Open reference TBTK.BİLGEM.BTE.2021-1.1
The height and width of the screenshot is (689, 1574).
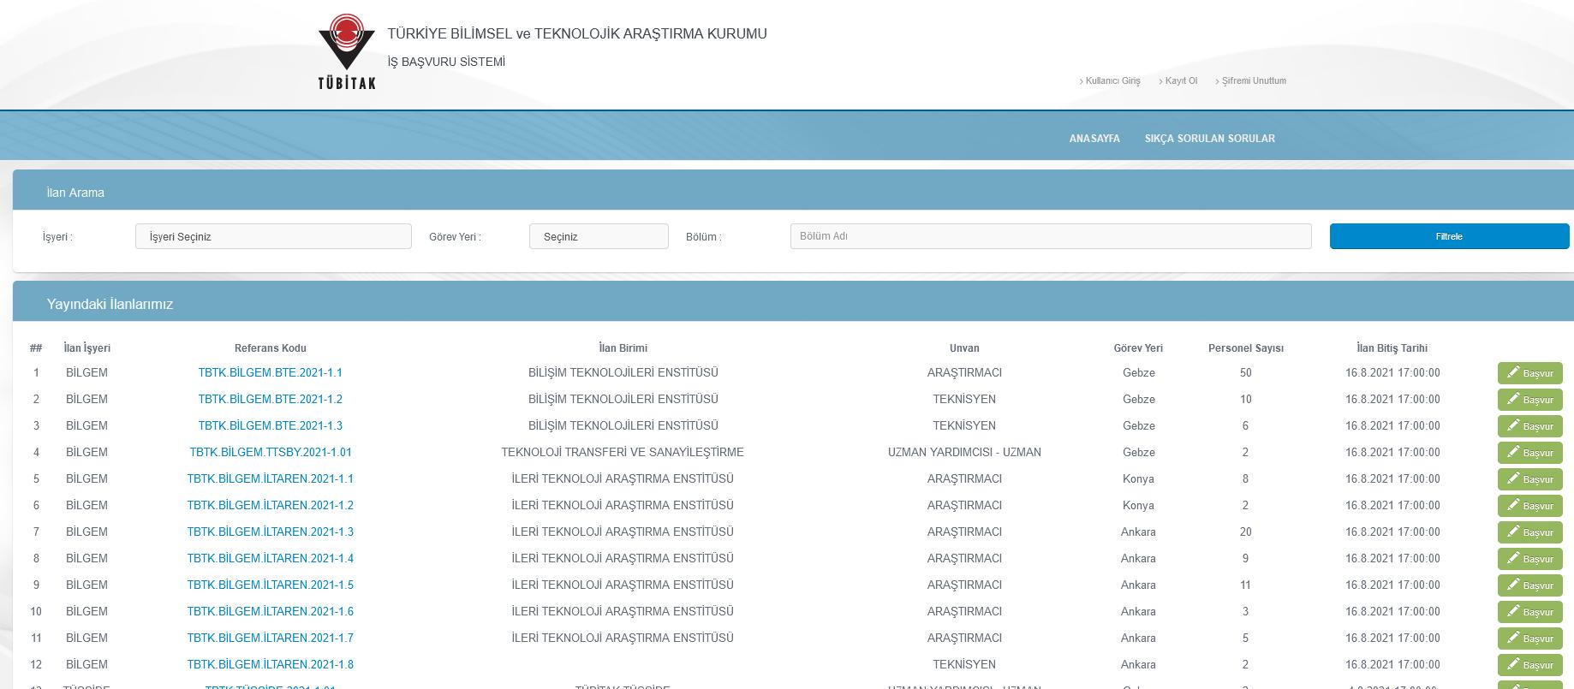click(x=270, y=372)
